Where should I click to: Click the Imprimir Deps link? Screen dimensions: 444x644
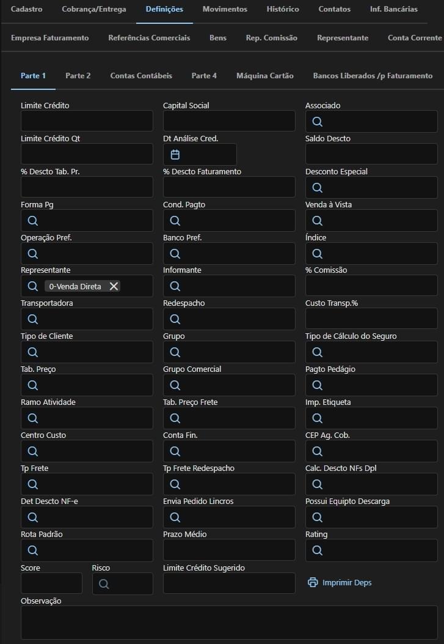347,582
